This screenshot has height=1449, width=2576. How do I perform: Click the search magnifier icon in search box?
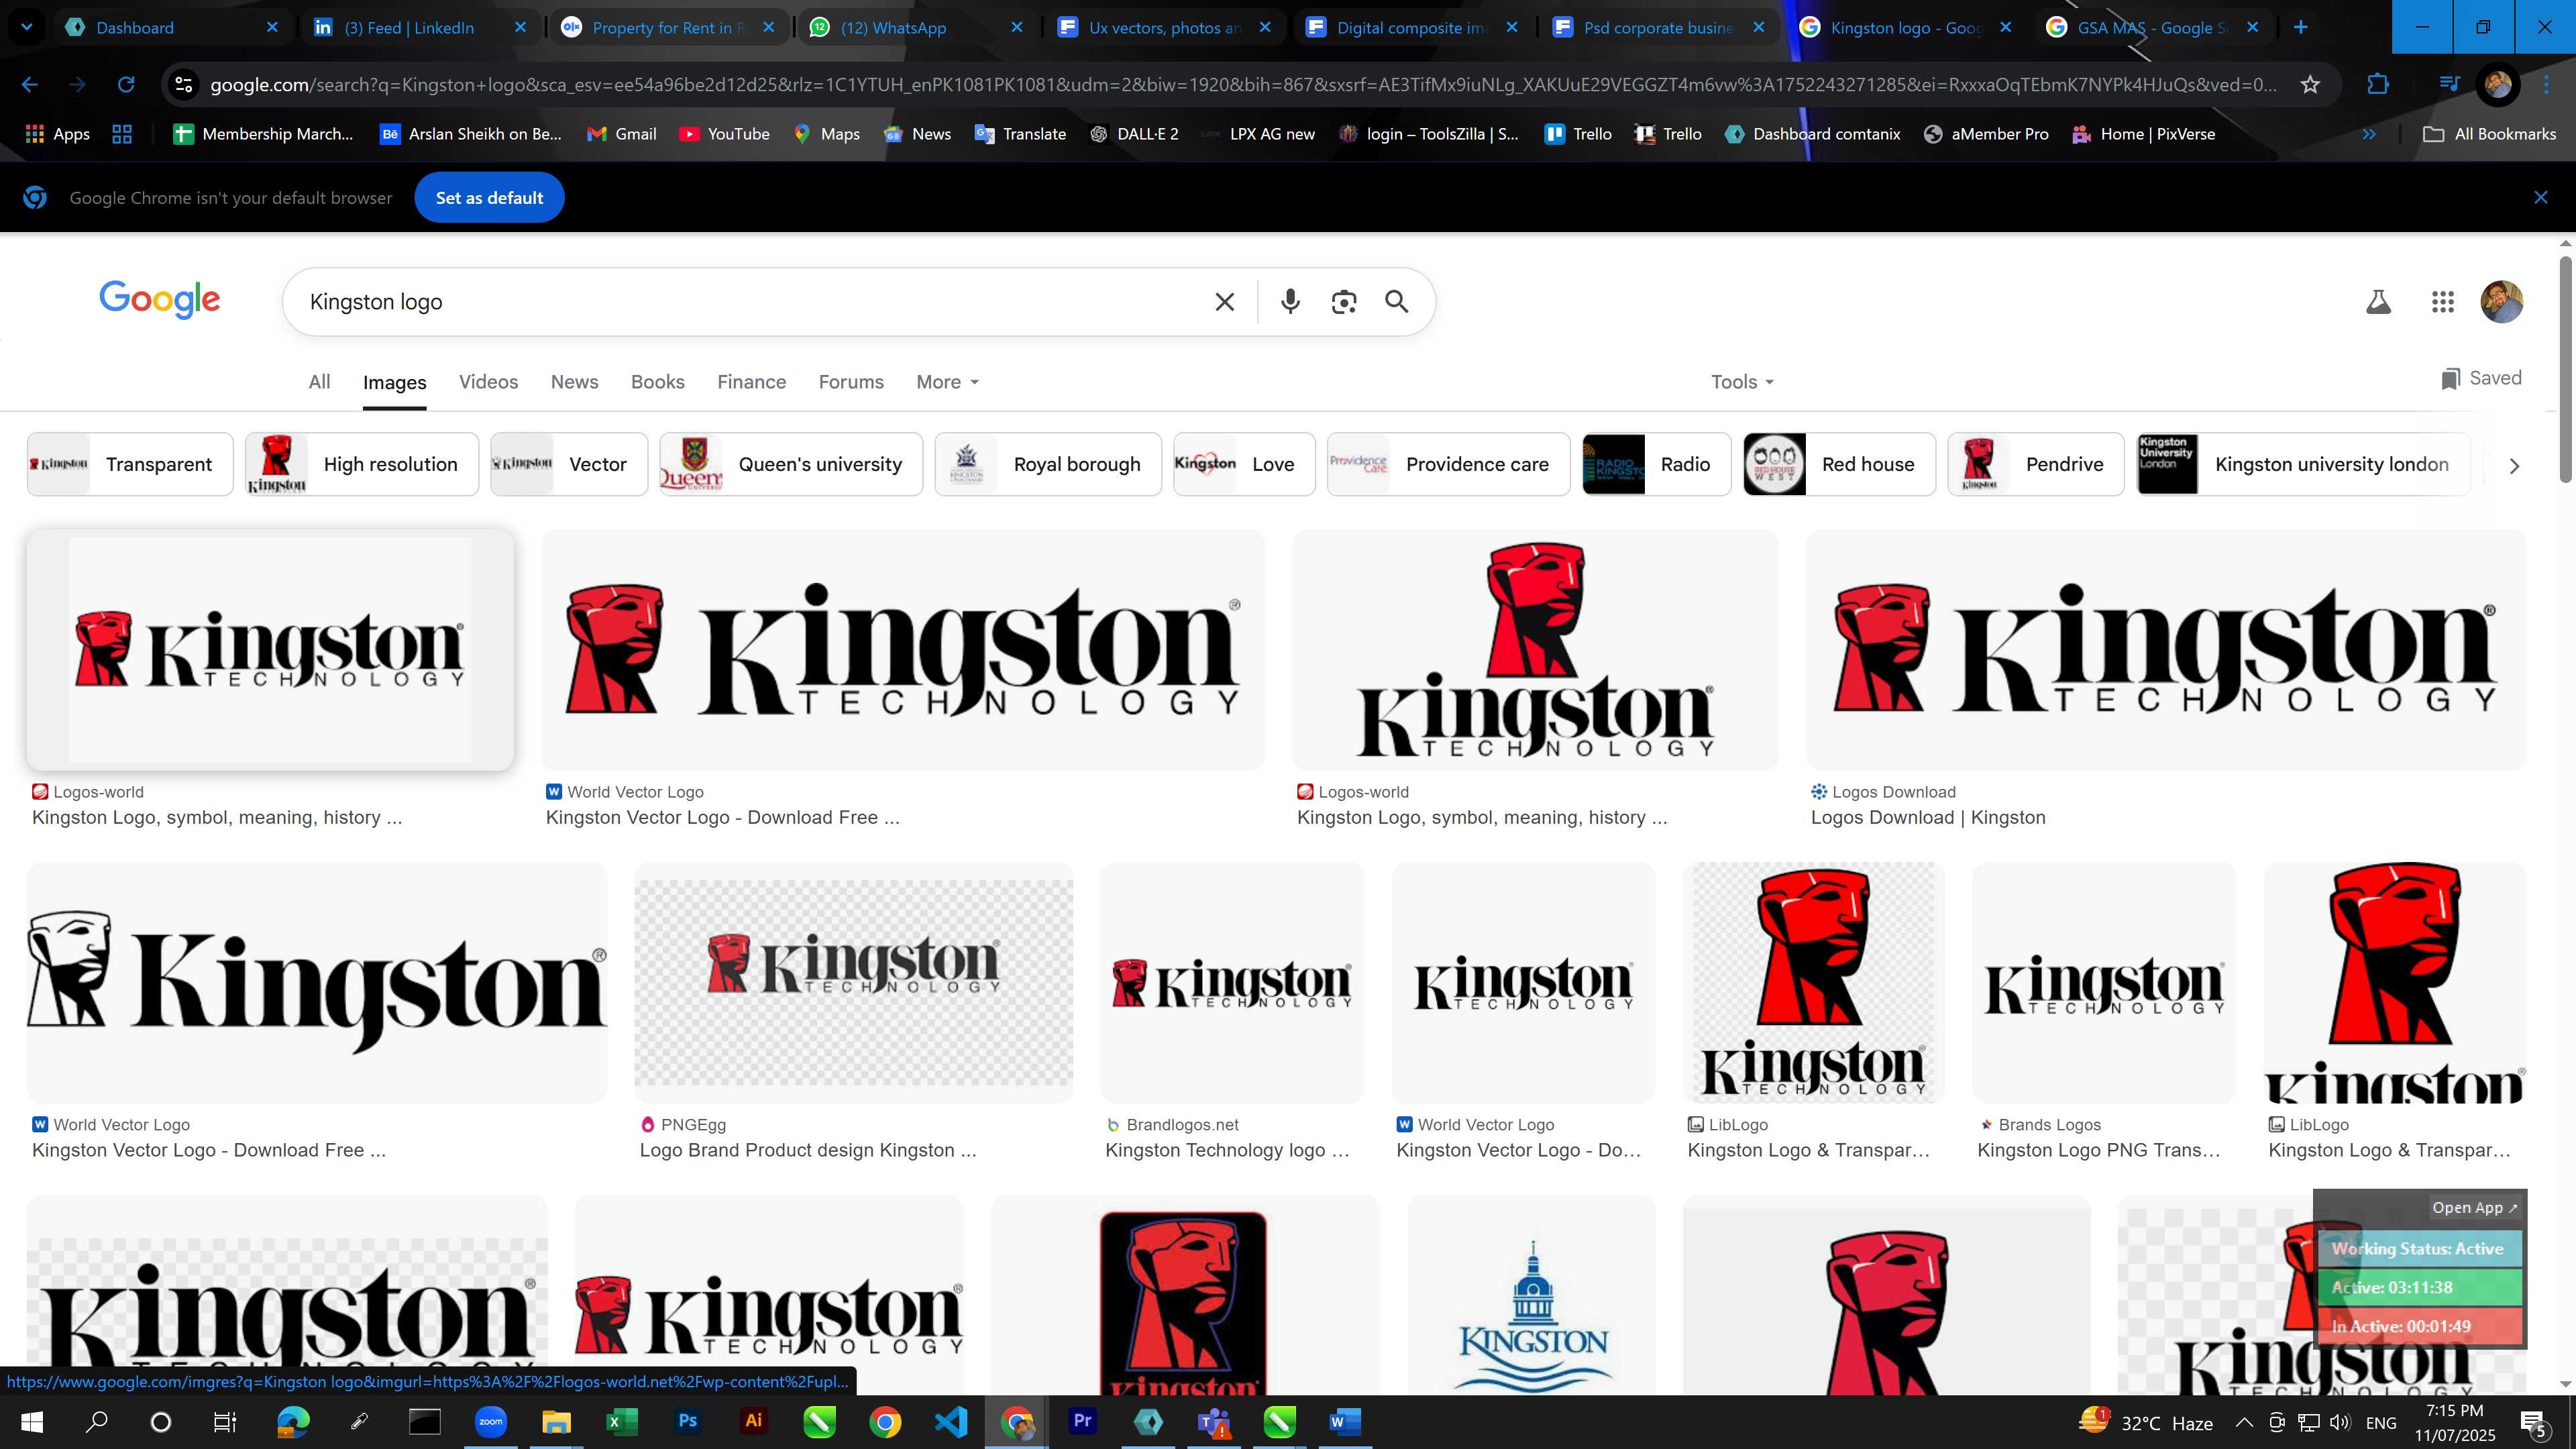(x=1397, y=301)
